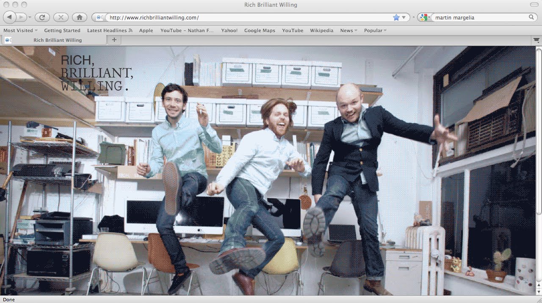Open the Google Maps bookmark
The image size is (542, 303).
260,30
